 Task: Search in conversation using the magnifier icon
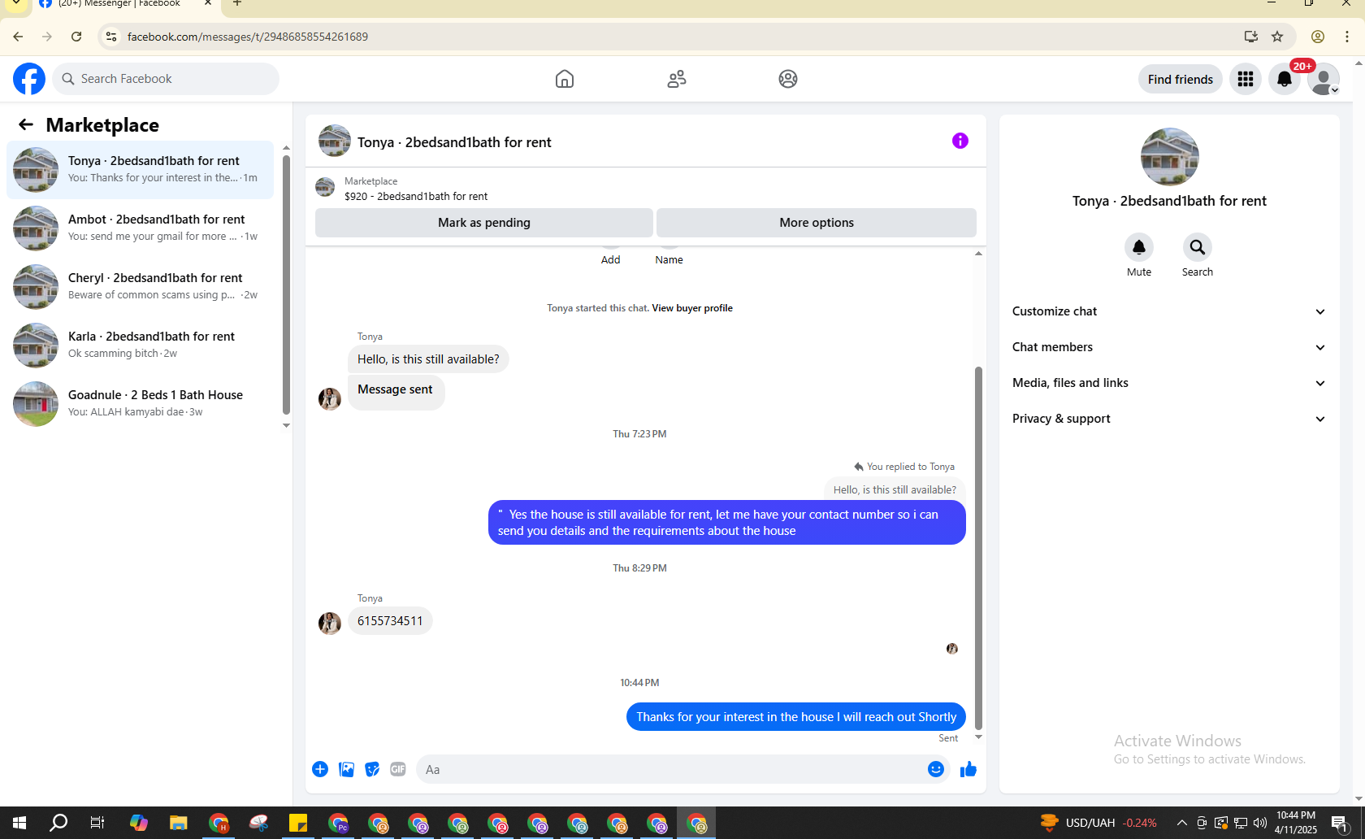click(1198, 247)
